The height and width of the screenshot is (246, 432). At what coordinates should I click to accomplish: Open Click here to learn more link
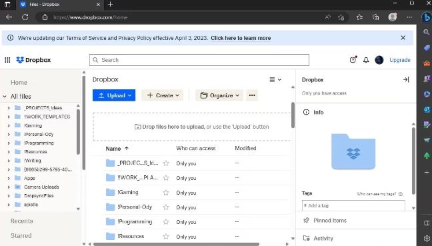click(241, 38)
